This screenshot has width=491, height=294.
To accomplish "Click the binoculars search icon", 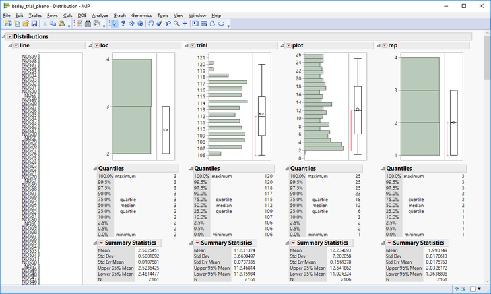I will 88,24.
